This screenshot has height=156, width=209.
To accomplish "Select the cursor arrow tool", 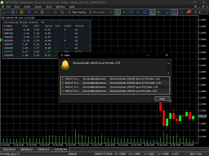I will click(175, 12).
